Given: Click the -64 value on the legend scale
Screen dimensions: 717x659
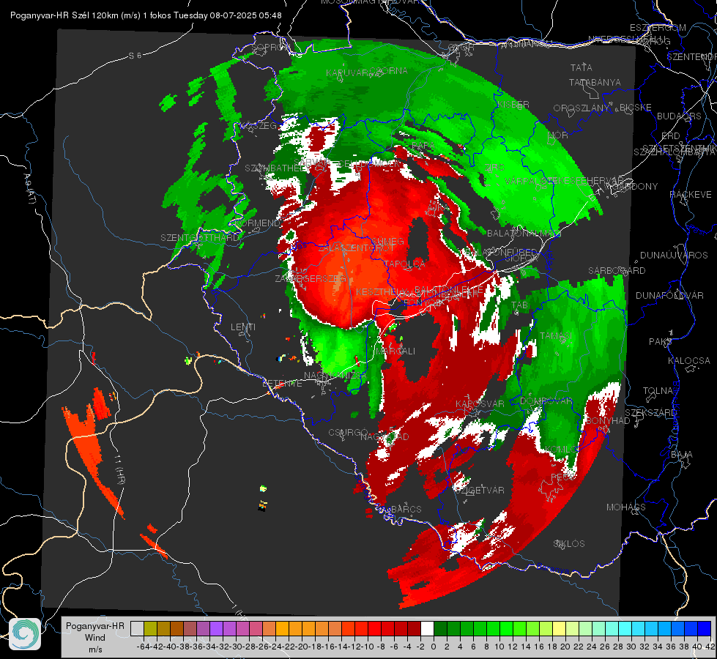Looking at the screenshot, I should 143,647.
